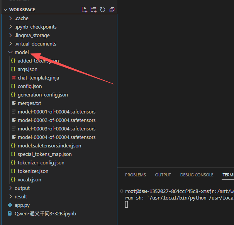The image size is (234, 225).
Task: Switch to the DEBUG CONSOLE tab
Action: (x=197, y=175)
